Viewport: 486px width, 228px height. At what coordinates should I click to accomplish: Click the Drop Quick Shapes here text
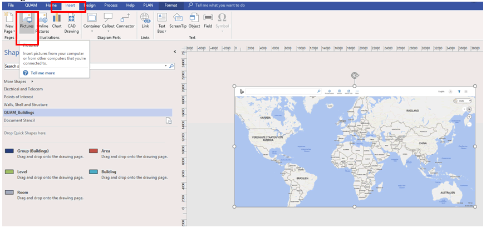[25, 133]
